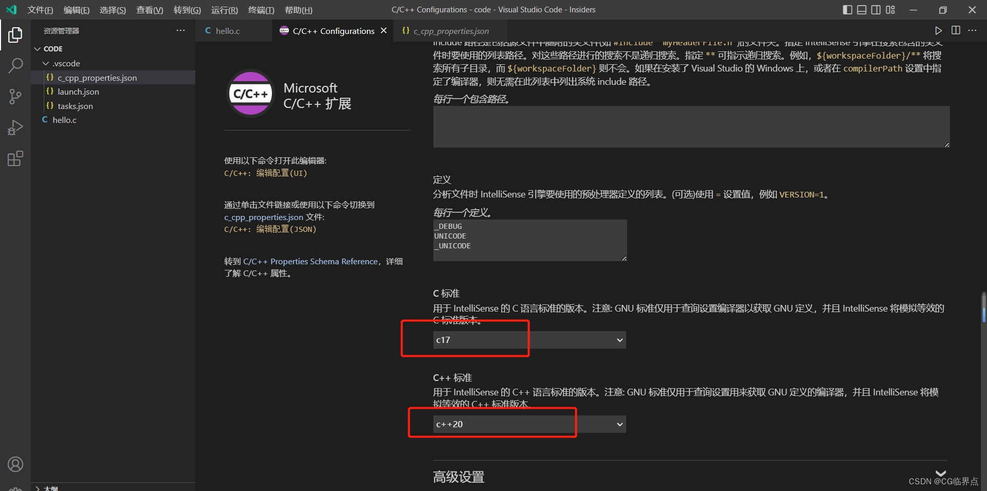987x491 pixels.
Task: Open the 选择(S) menu
Action: coord(113,10)
